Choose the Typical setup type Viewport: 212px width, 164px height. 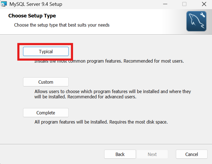pos(46,52)
